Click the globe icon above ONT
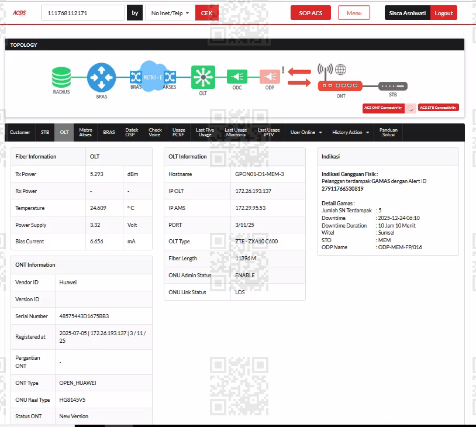This screenshot has width=476, height=427. point(340,70)
